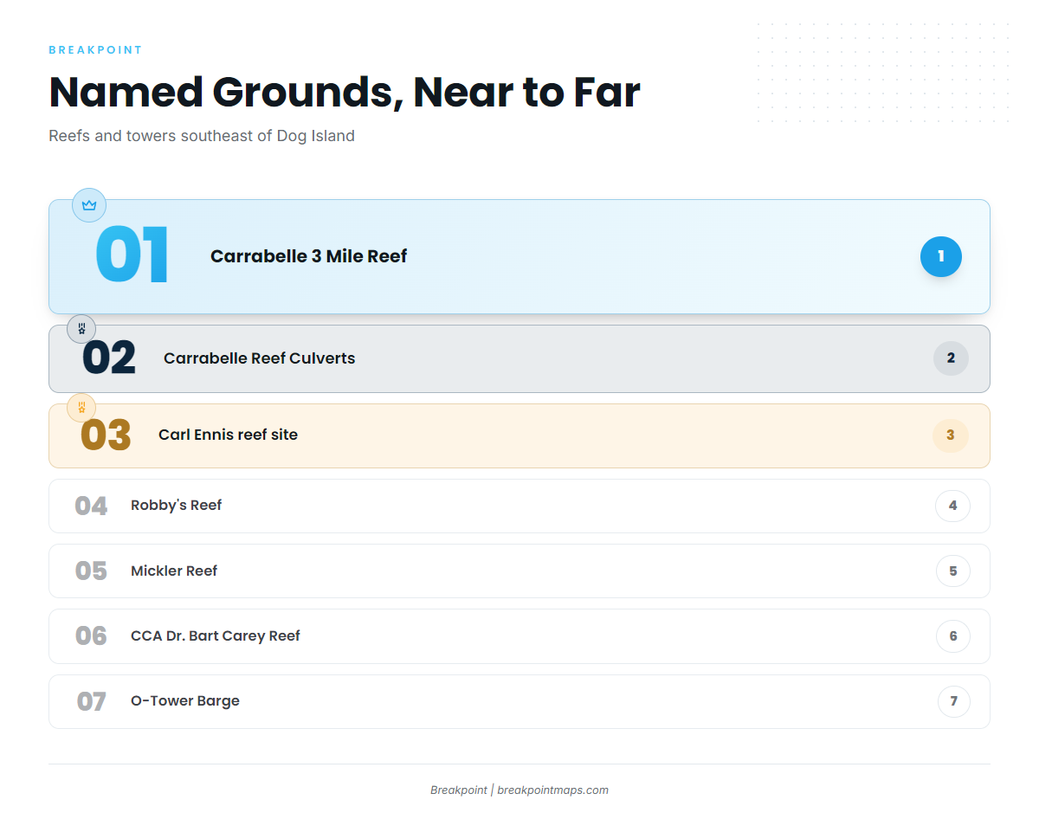This screenshot has width=1039, height=819.
Task: Click the CCA Dr. Bart Carey Reef label
Action: click(215, 636)
